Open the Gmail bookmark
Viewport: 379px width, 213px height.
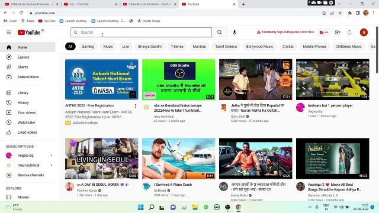[x=11, y=21]
